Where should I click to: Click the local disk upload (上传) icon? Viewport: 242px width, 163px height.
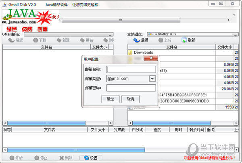point(161,40)
